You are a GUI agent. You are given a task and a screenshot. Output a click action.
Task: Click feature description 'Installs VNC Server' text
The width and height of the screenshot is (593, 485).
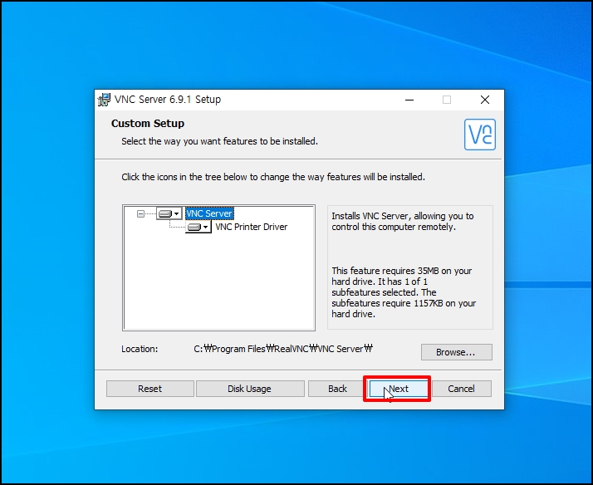[402, 222]
